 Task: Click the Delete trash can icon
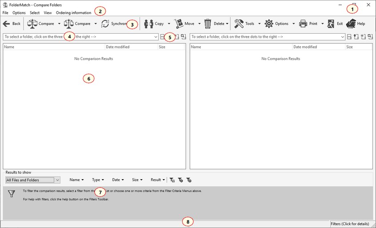[208, 24]
